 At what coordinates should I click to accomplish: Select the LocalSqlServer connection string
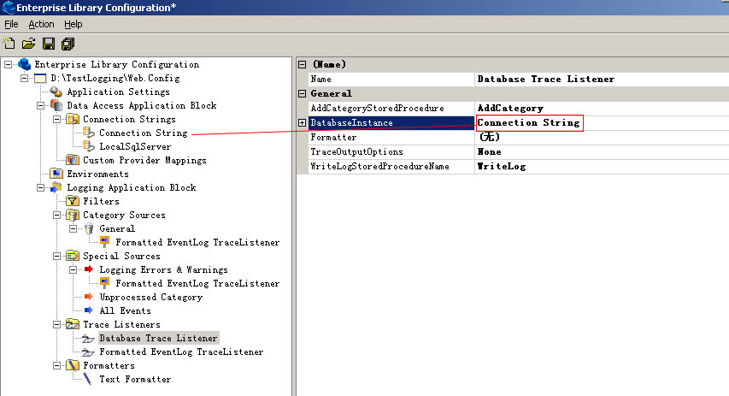(x=135, y=146)
